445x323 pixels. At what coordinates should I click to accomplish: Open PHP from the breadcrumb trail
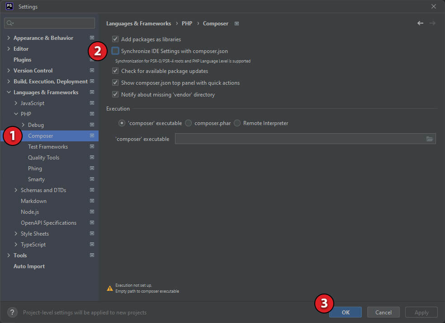click(187, 23)
